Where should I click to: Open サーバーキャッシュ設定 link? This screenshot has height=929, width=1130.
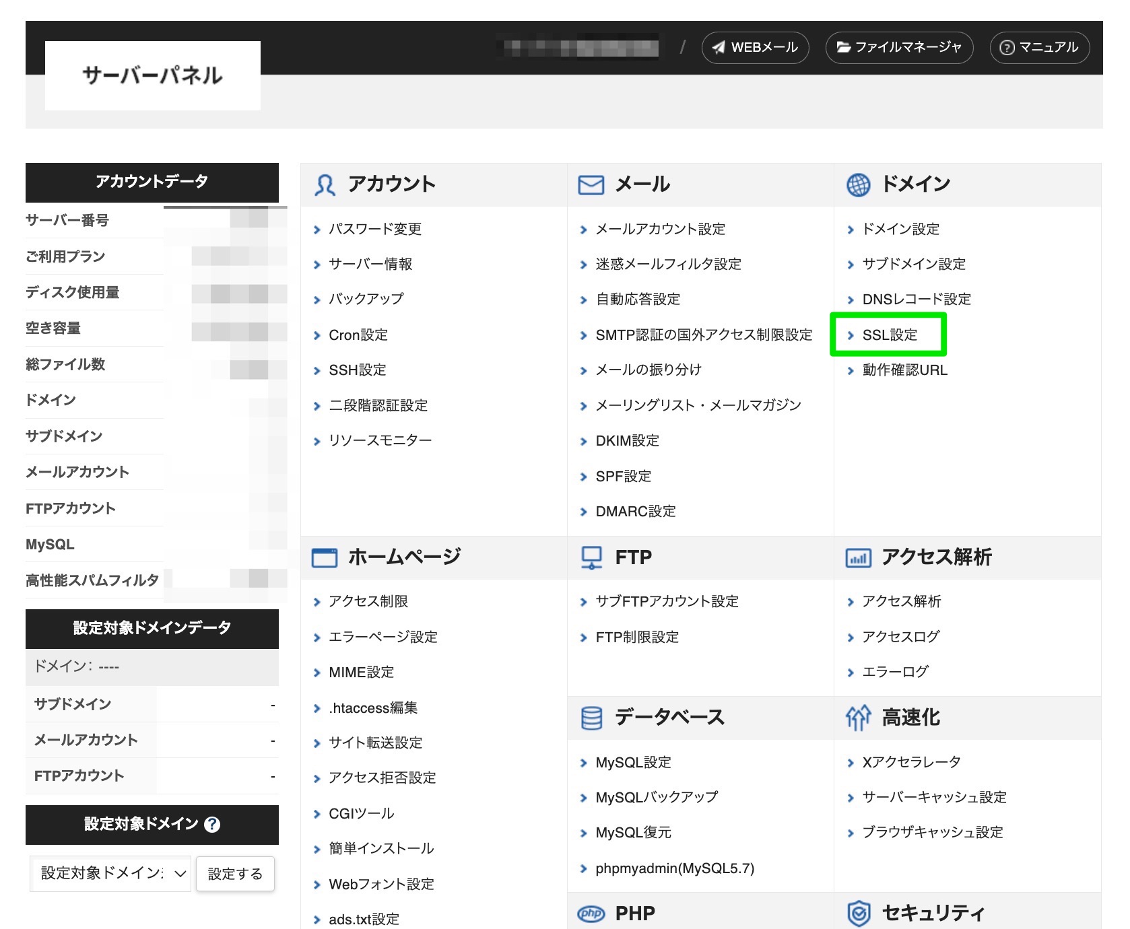pyautogui.click(x=935, y=797)
